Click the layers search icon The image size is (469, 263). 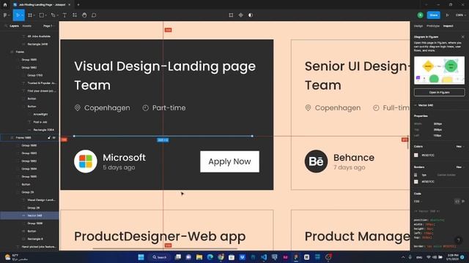(6, 26)
